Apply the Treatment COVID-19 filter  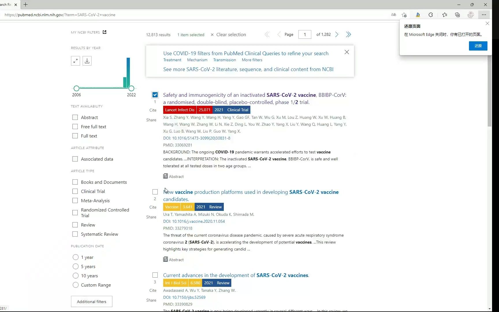pos(172,60)
